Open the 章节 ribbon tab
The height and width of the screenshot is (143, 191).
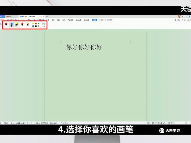pos(64,20)
